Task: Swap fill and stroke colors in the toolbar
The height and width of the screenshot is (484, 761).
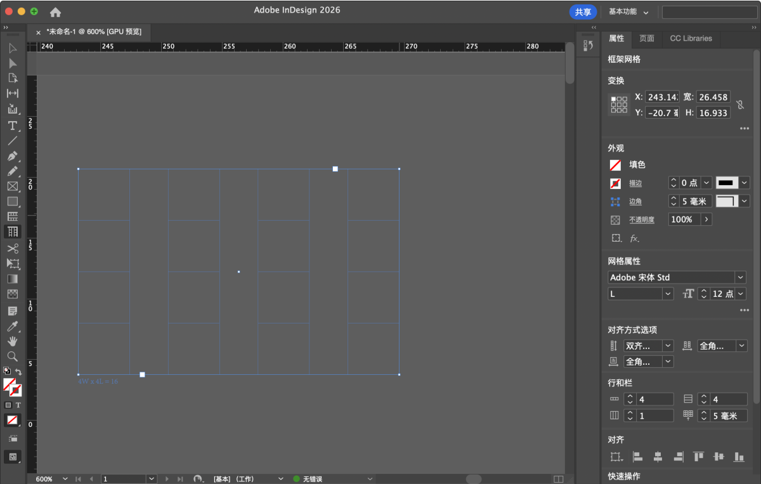Action: click(x=18, y=372)
